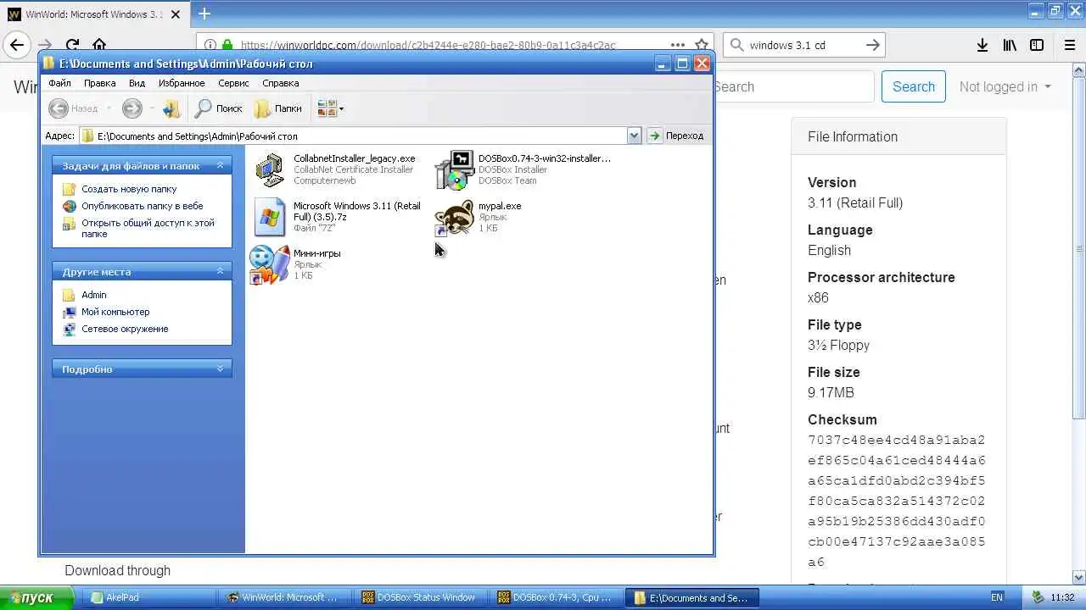
Task: Open page actions three-dots in URL bar
Action: pos(677,45)
